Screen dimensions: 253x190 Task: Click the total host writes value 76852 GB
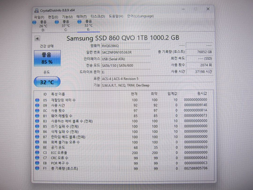point(199,52)
